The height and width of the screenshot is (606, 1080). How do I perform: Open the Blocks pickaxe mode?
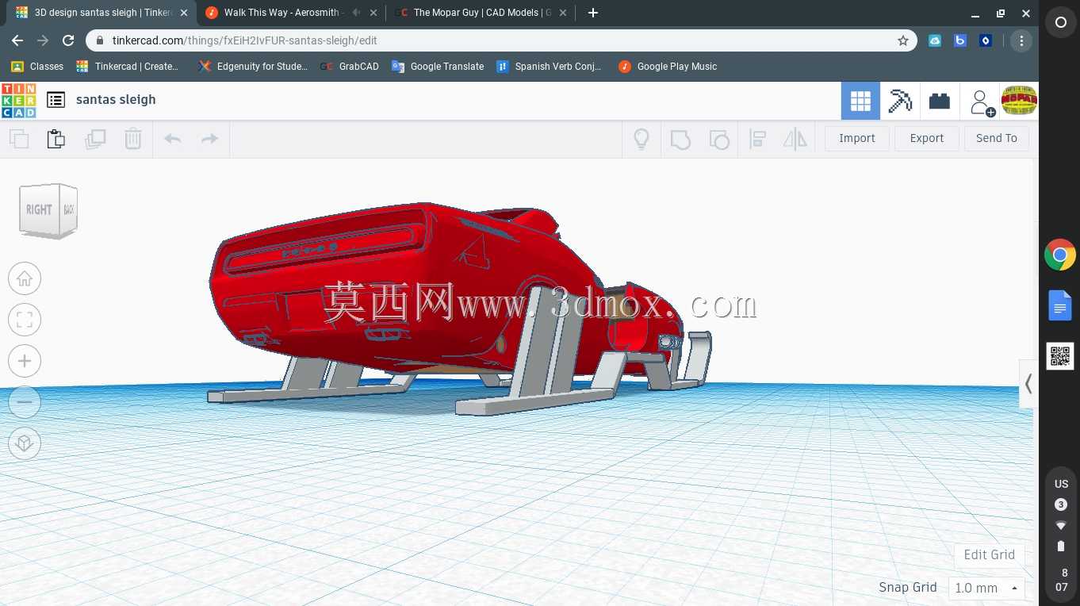click(x=900, y=101)
